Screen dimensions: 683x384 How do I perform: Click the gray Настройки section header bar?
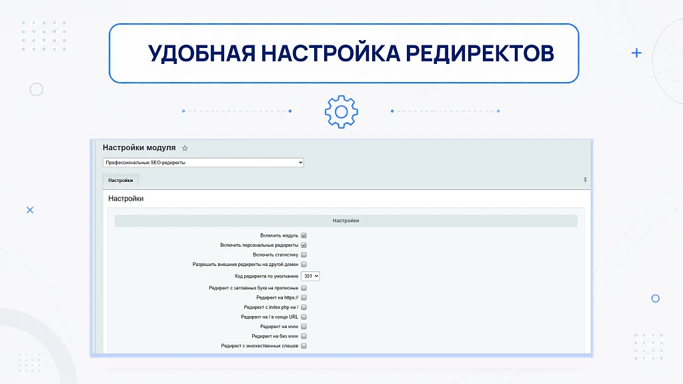346,221
